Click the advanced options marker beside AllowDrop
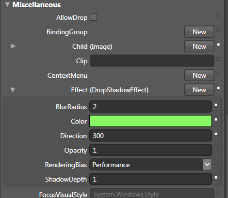 pyautogui.click(x=218, y=15)
